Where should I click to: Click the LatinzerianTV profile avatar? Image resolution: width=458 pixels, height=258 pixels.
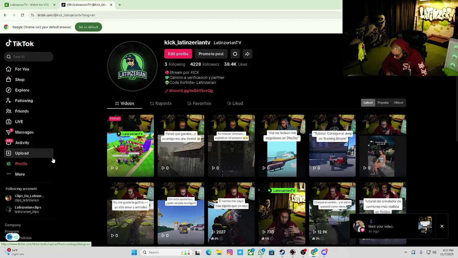coord(132,66)
